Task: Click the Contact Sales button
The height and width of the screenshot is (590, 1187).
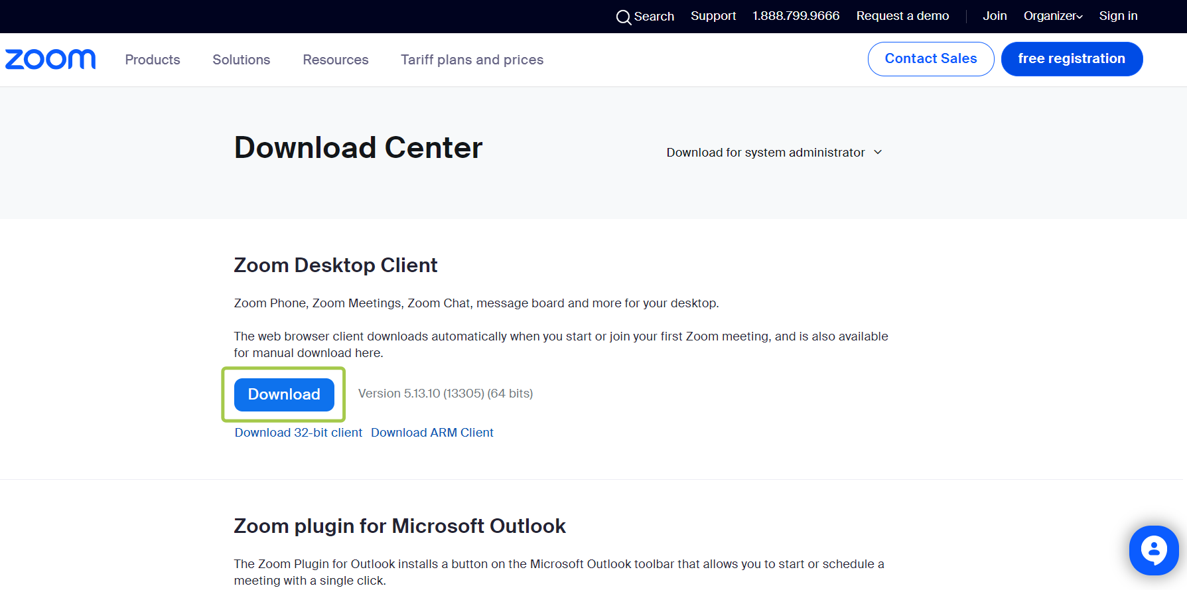Action: pyautogui.click(x=931, y=59)
